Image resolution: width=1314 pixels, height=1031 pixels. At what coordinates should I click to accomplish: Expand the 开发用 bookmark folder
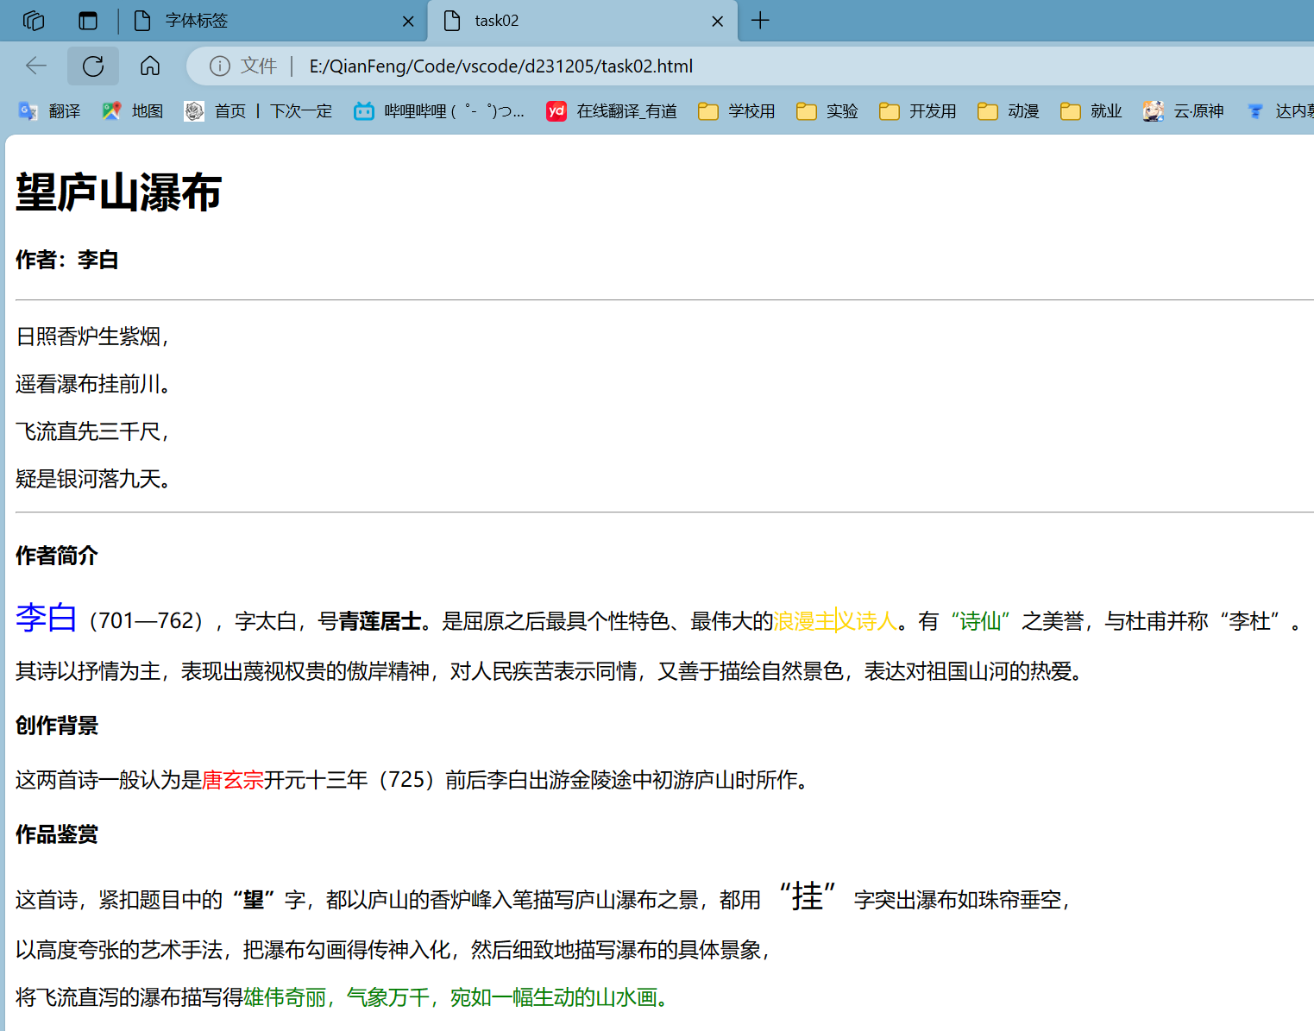[918, 110]
